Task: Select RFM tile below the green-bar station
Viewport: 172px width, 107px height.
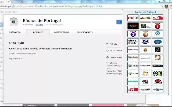Action: [133, 89]
